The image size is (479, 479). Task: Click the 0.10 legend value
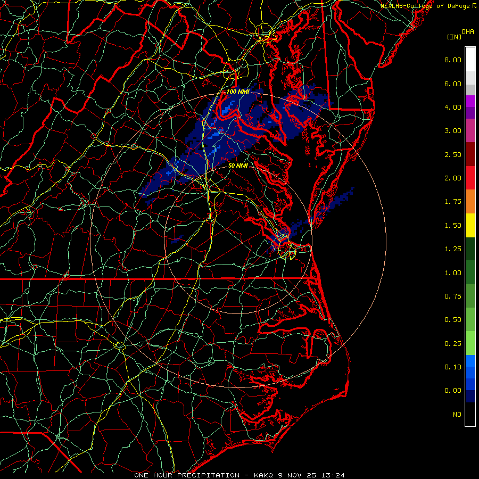point(453,367)
